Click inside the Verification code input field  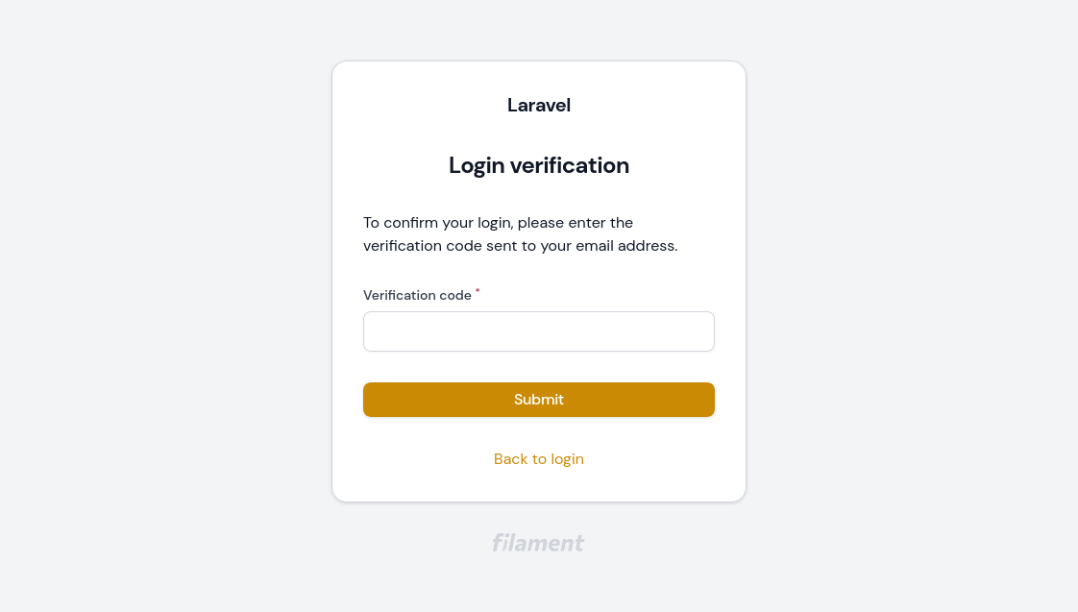click(x=539, y=330)
